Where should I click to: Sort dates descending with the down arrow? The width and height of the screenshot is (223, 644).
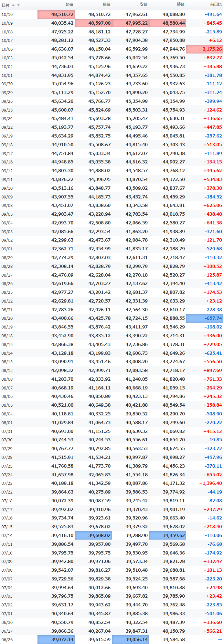click(18, 5)
